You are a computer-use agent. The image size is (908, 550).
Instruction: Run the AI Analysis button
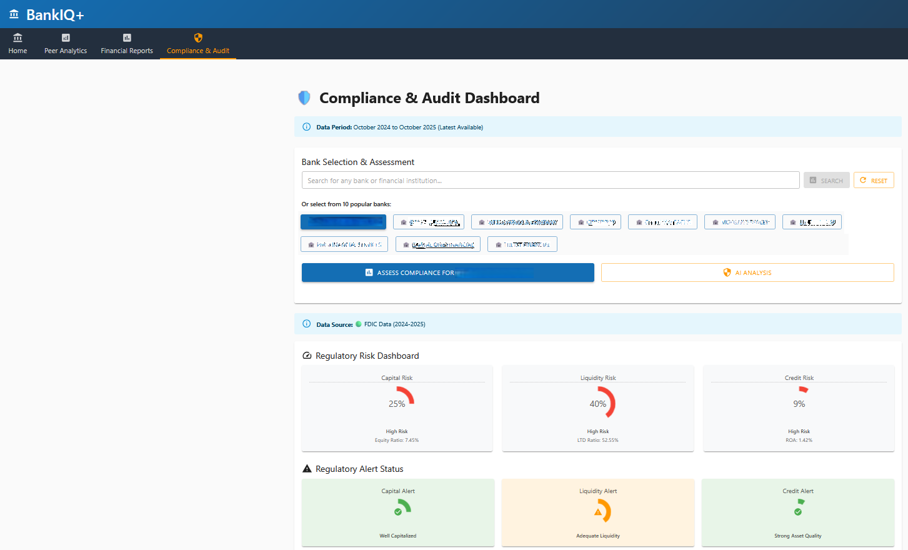pos(747,272)
